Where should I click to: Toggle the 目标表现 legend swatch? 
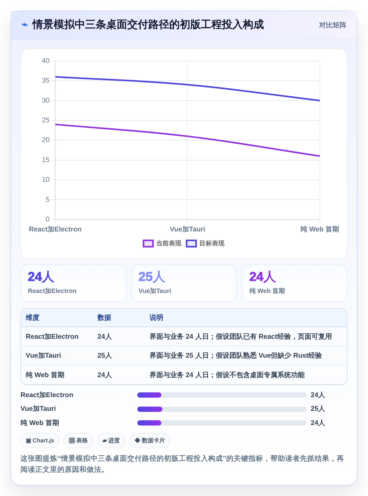tap(191, 244)
